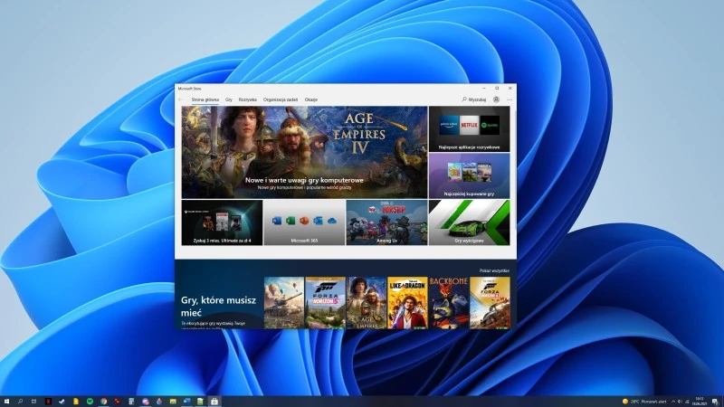The height and width of the screenshot is (407, 724).
Task: Open the notification center icon
Action: 715,402
